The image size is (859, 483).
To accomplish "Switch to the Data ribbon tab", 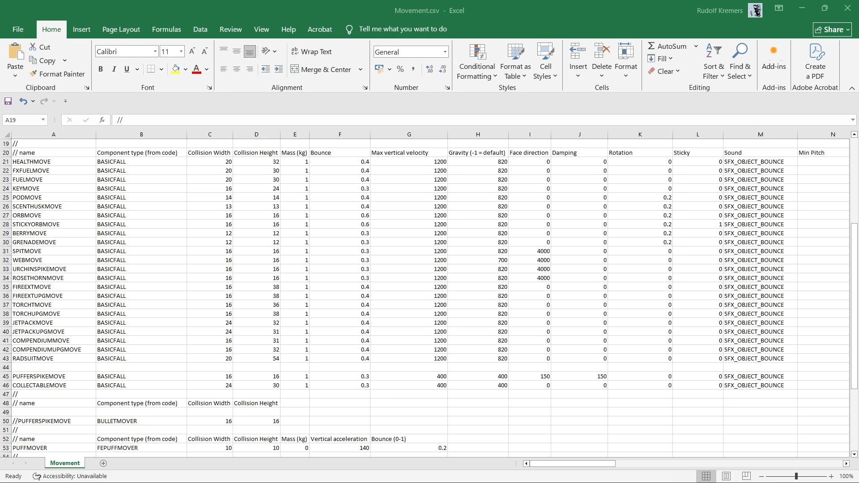I will [200, 29].
